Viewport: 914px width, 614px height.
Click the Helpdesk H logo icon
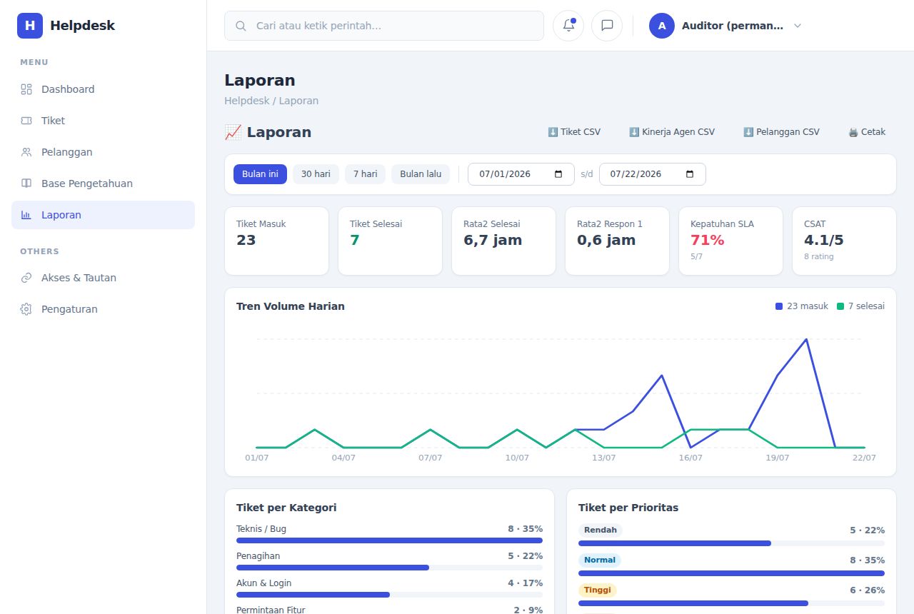30,26
